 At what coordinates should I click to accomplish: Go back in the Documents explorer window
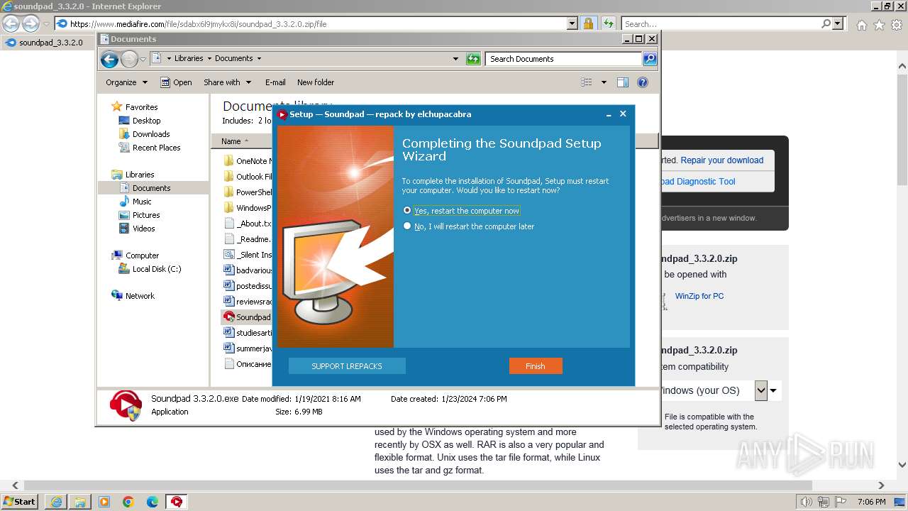(109, 59)
